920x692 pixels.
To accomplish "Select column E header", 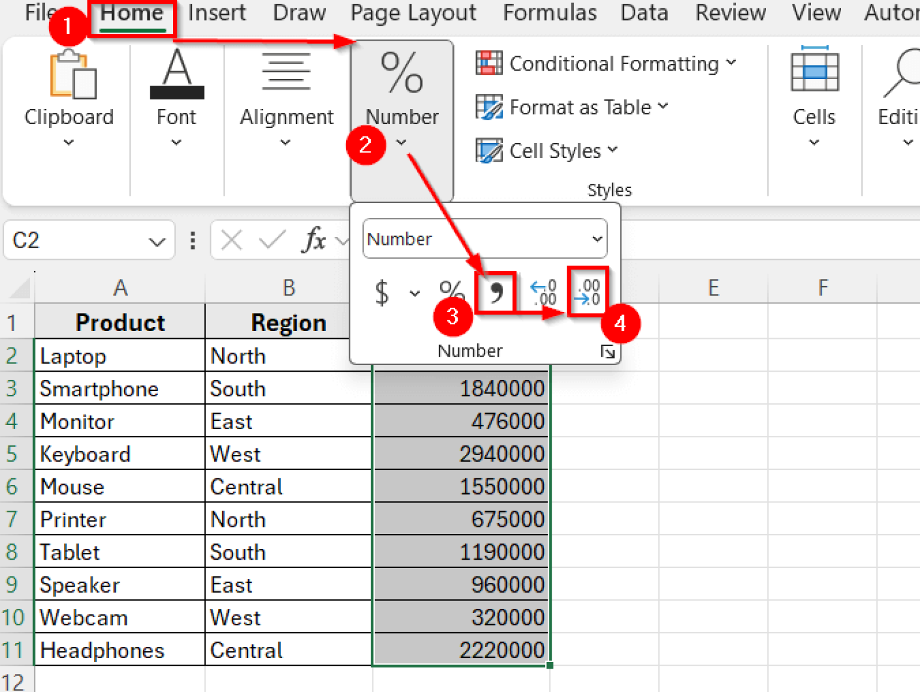I will point(713,288).
